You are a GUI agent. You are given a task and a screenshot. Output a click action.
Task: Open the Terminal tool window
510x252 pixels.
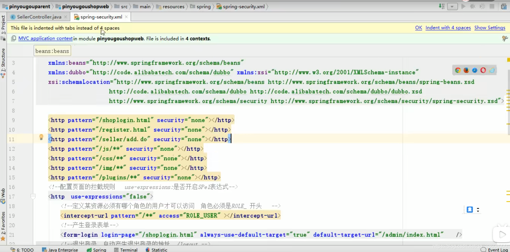coord(126,250)
